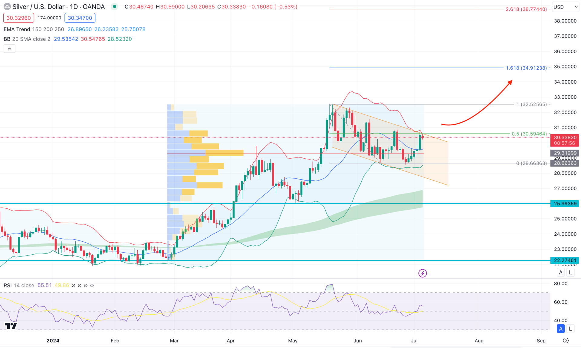Open chart settings gear icon
581x348 pixels.
click(x=566, y=341)
